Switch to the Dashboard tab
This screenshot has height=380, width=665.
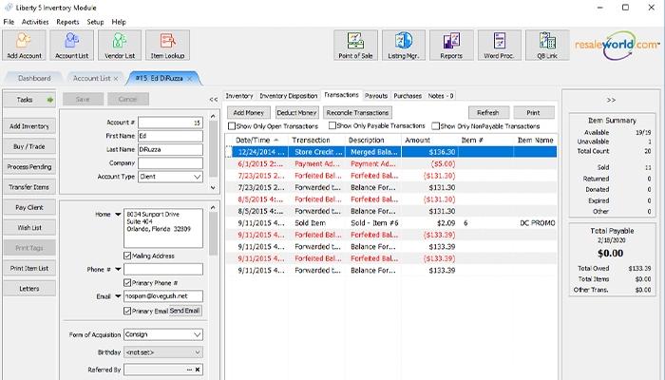(x=34, y=79)
